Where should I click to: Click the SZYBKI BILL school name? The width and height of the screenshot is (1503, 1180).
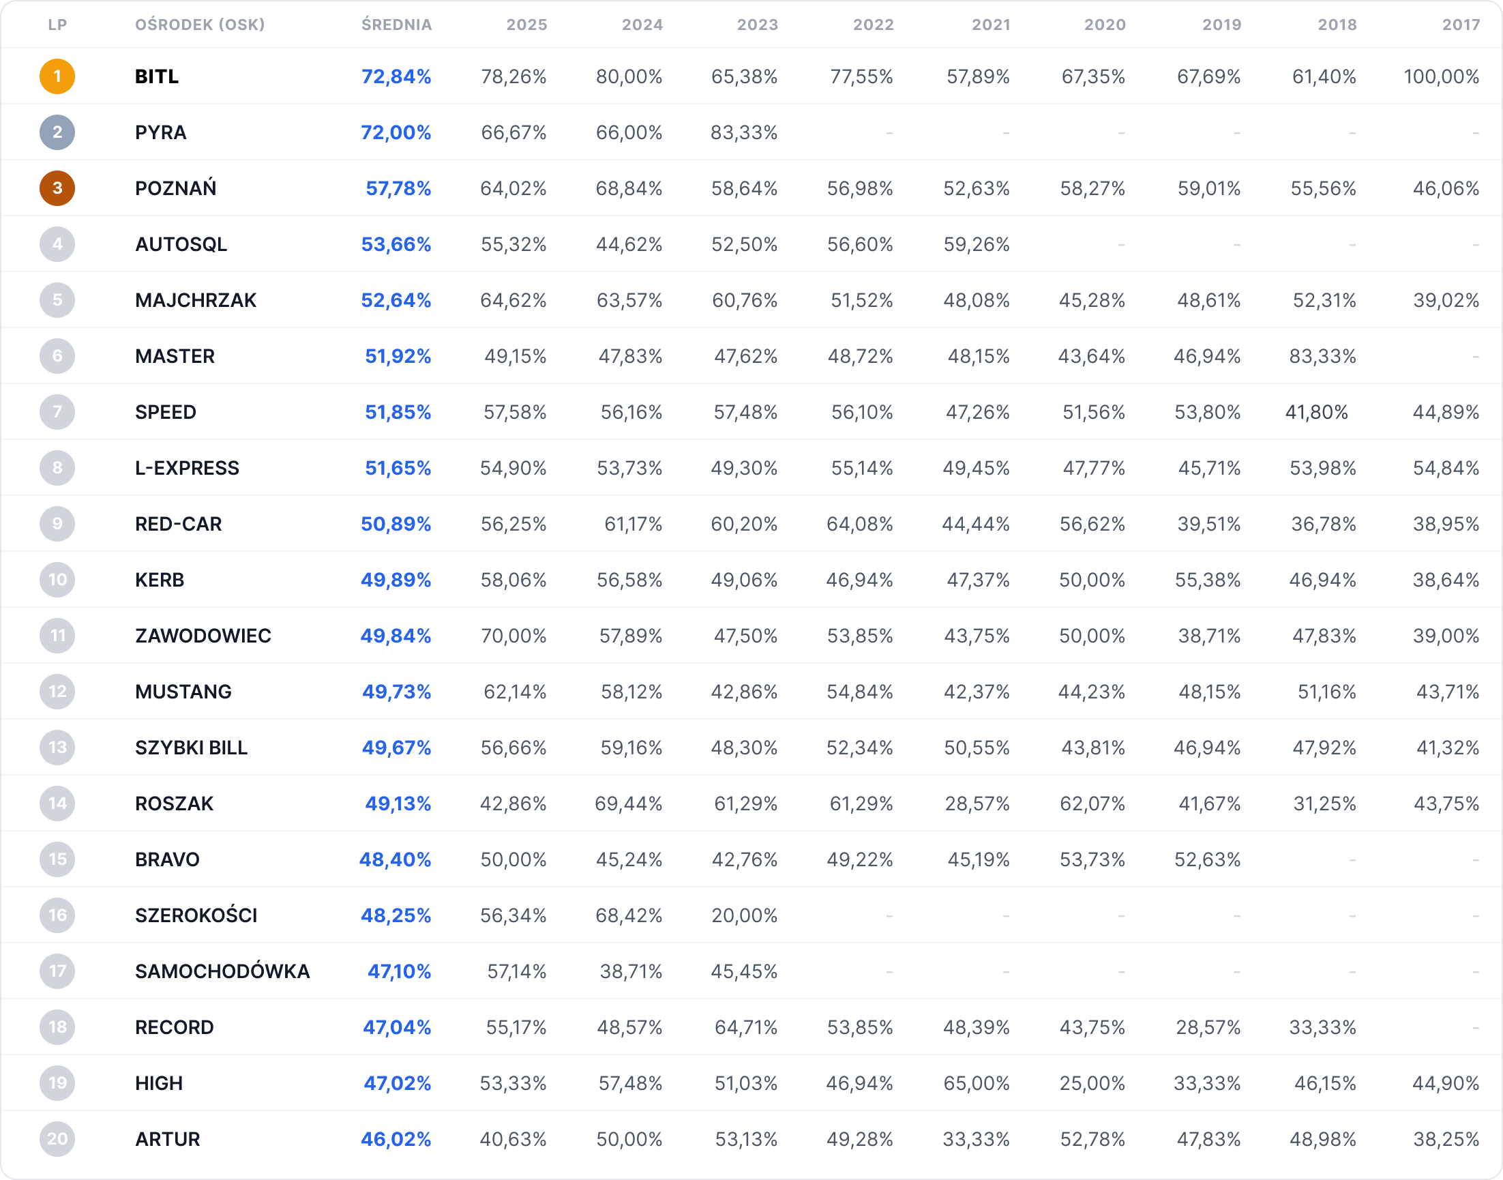(x=192, y=748)
